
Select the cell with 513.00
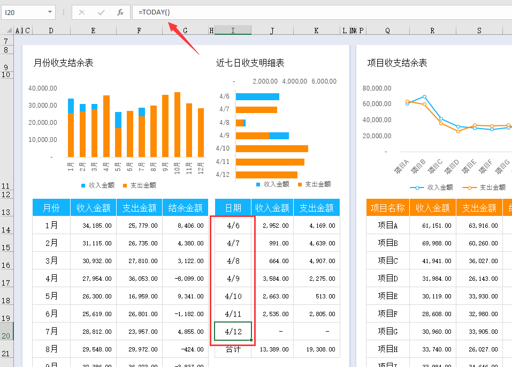316,296
